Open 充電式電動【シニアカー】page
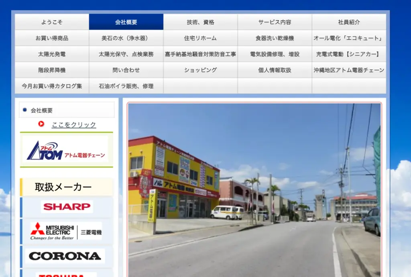This screenshot has height=277, width=411. click(348, 54)
